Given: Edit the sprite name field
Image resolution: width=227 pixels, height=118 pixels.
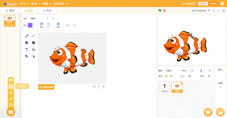Looking at the screenshot, I should 171,71.
